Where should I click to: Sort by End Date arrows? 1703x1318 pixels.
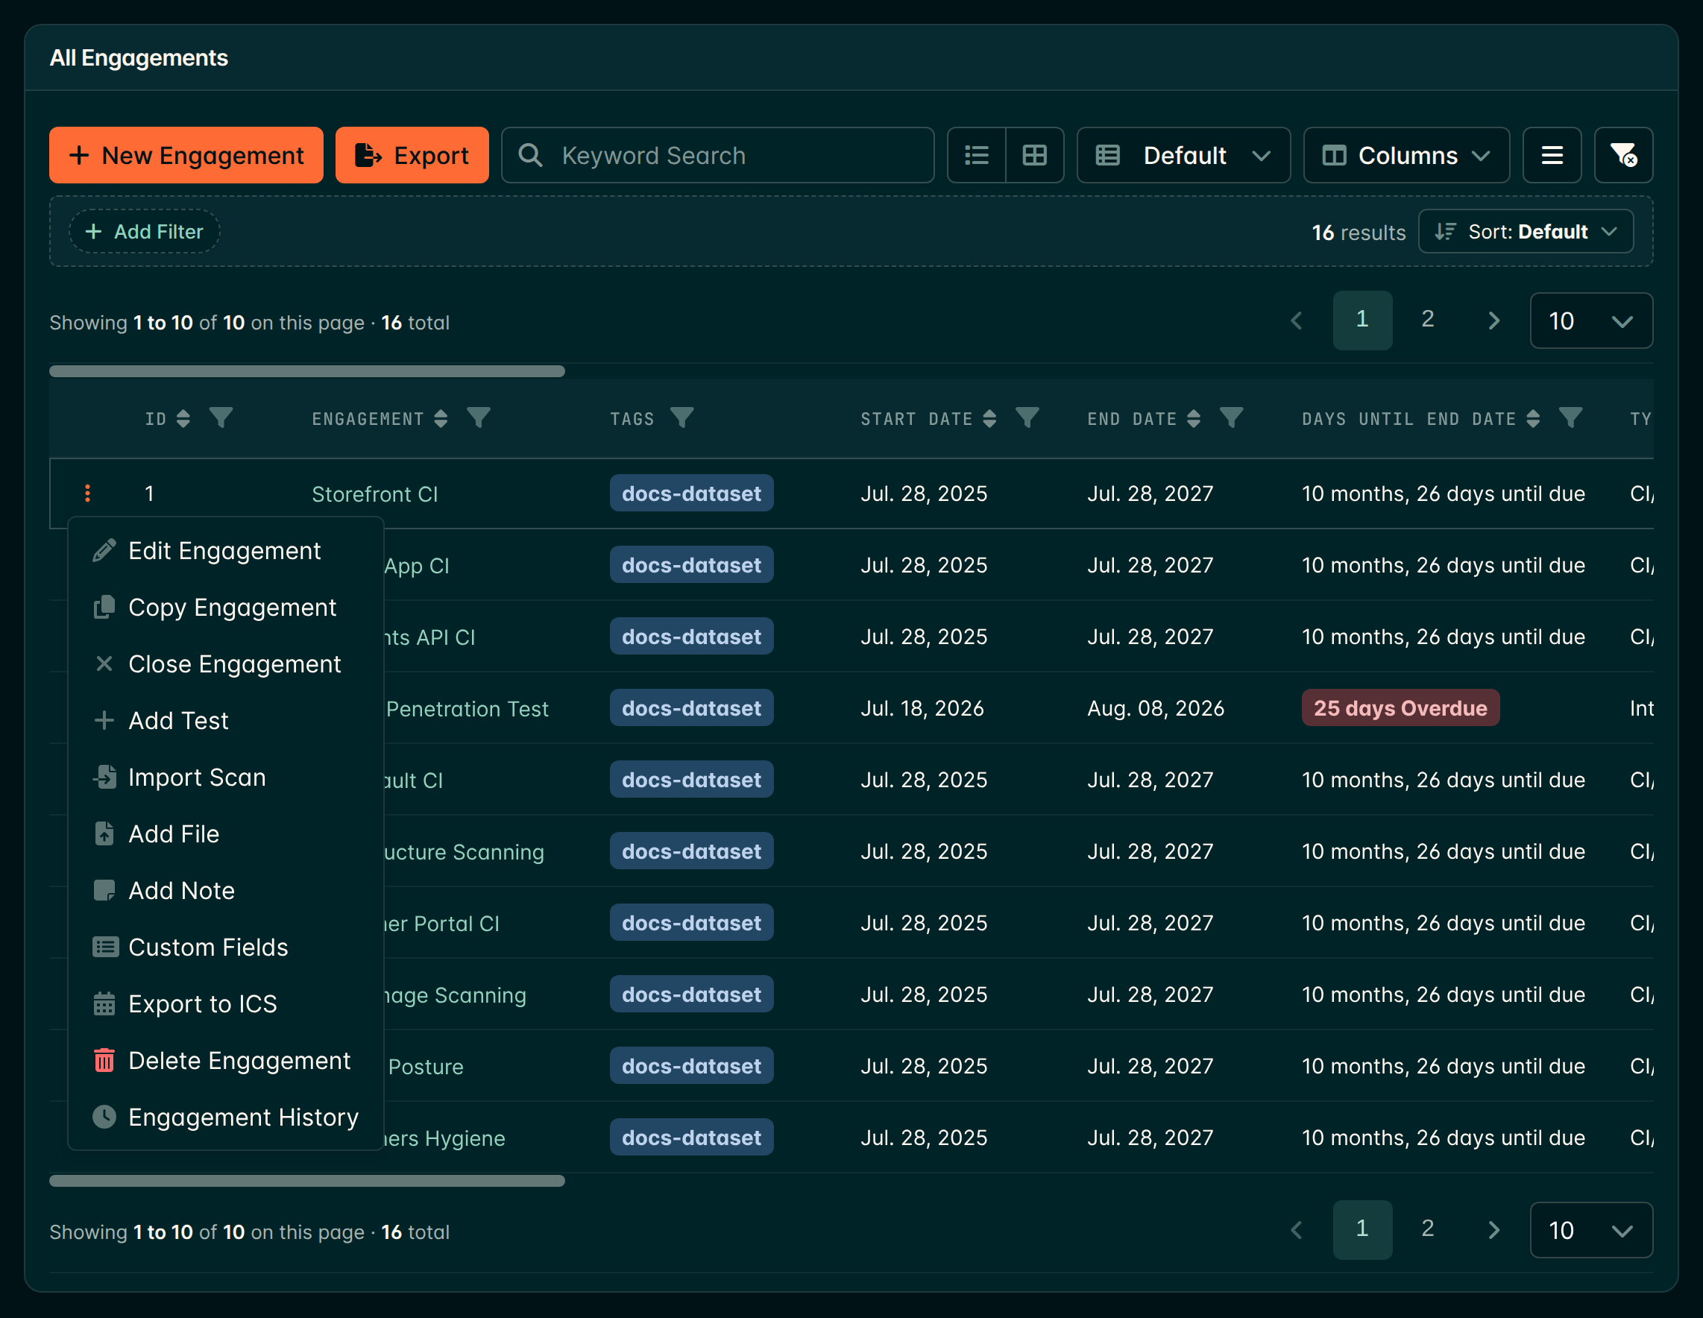tap(1193, 418)
